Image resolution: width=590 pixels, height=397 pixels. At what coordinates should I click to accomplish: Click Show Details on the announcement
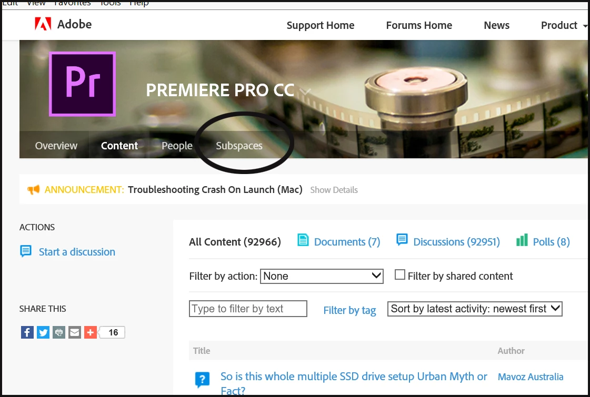tap(334, 190)
